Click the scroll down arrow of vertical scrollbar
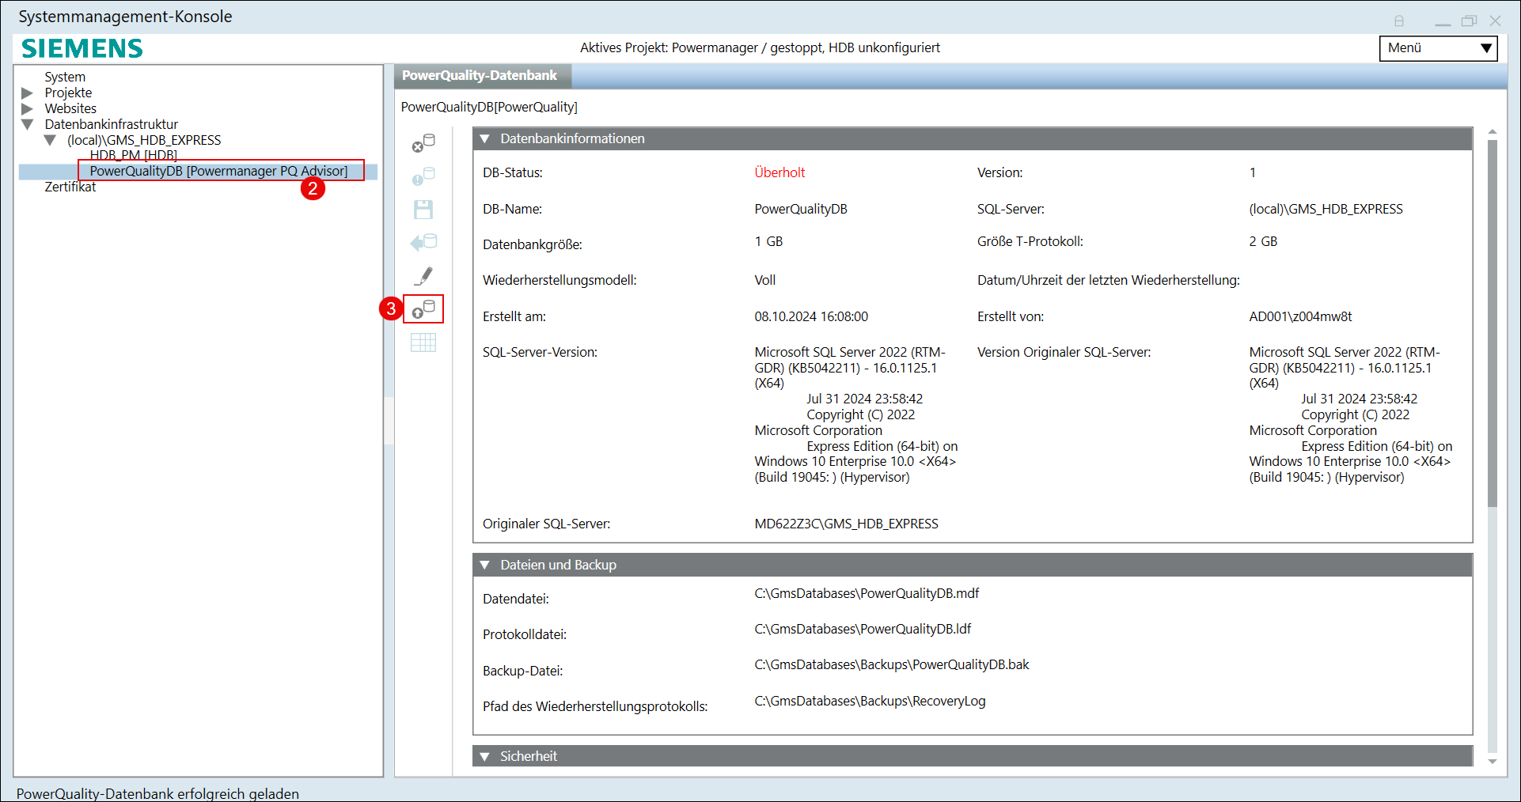Viewport: 1521px width, 802px height. [x=1493, y=762]
